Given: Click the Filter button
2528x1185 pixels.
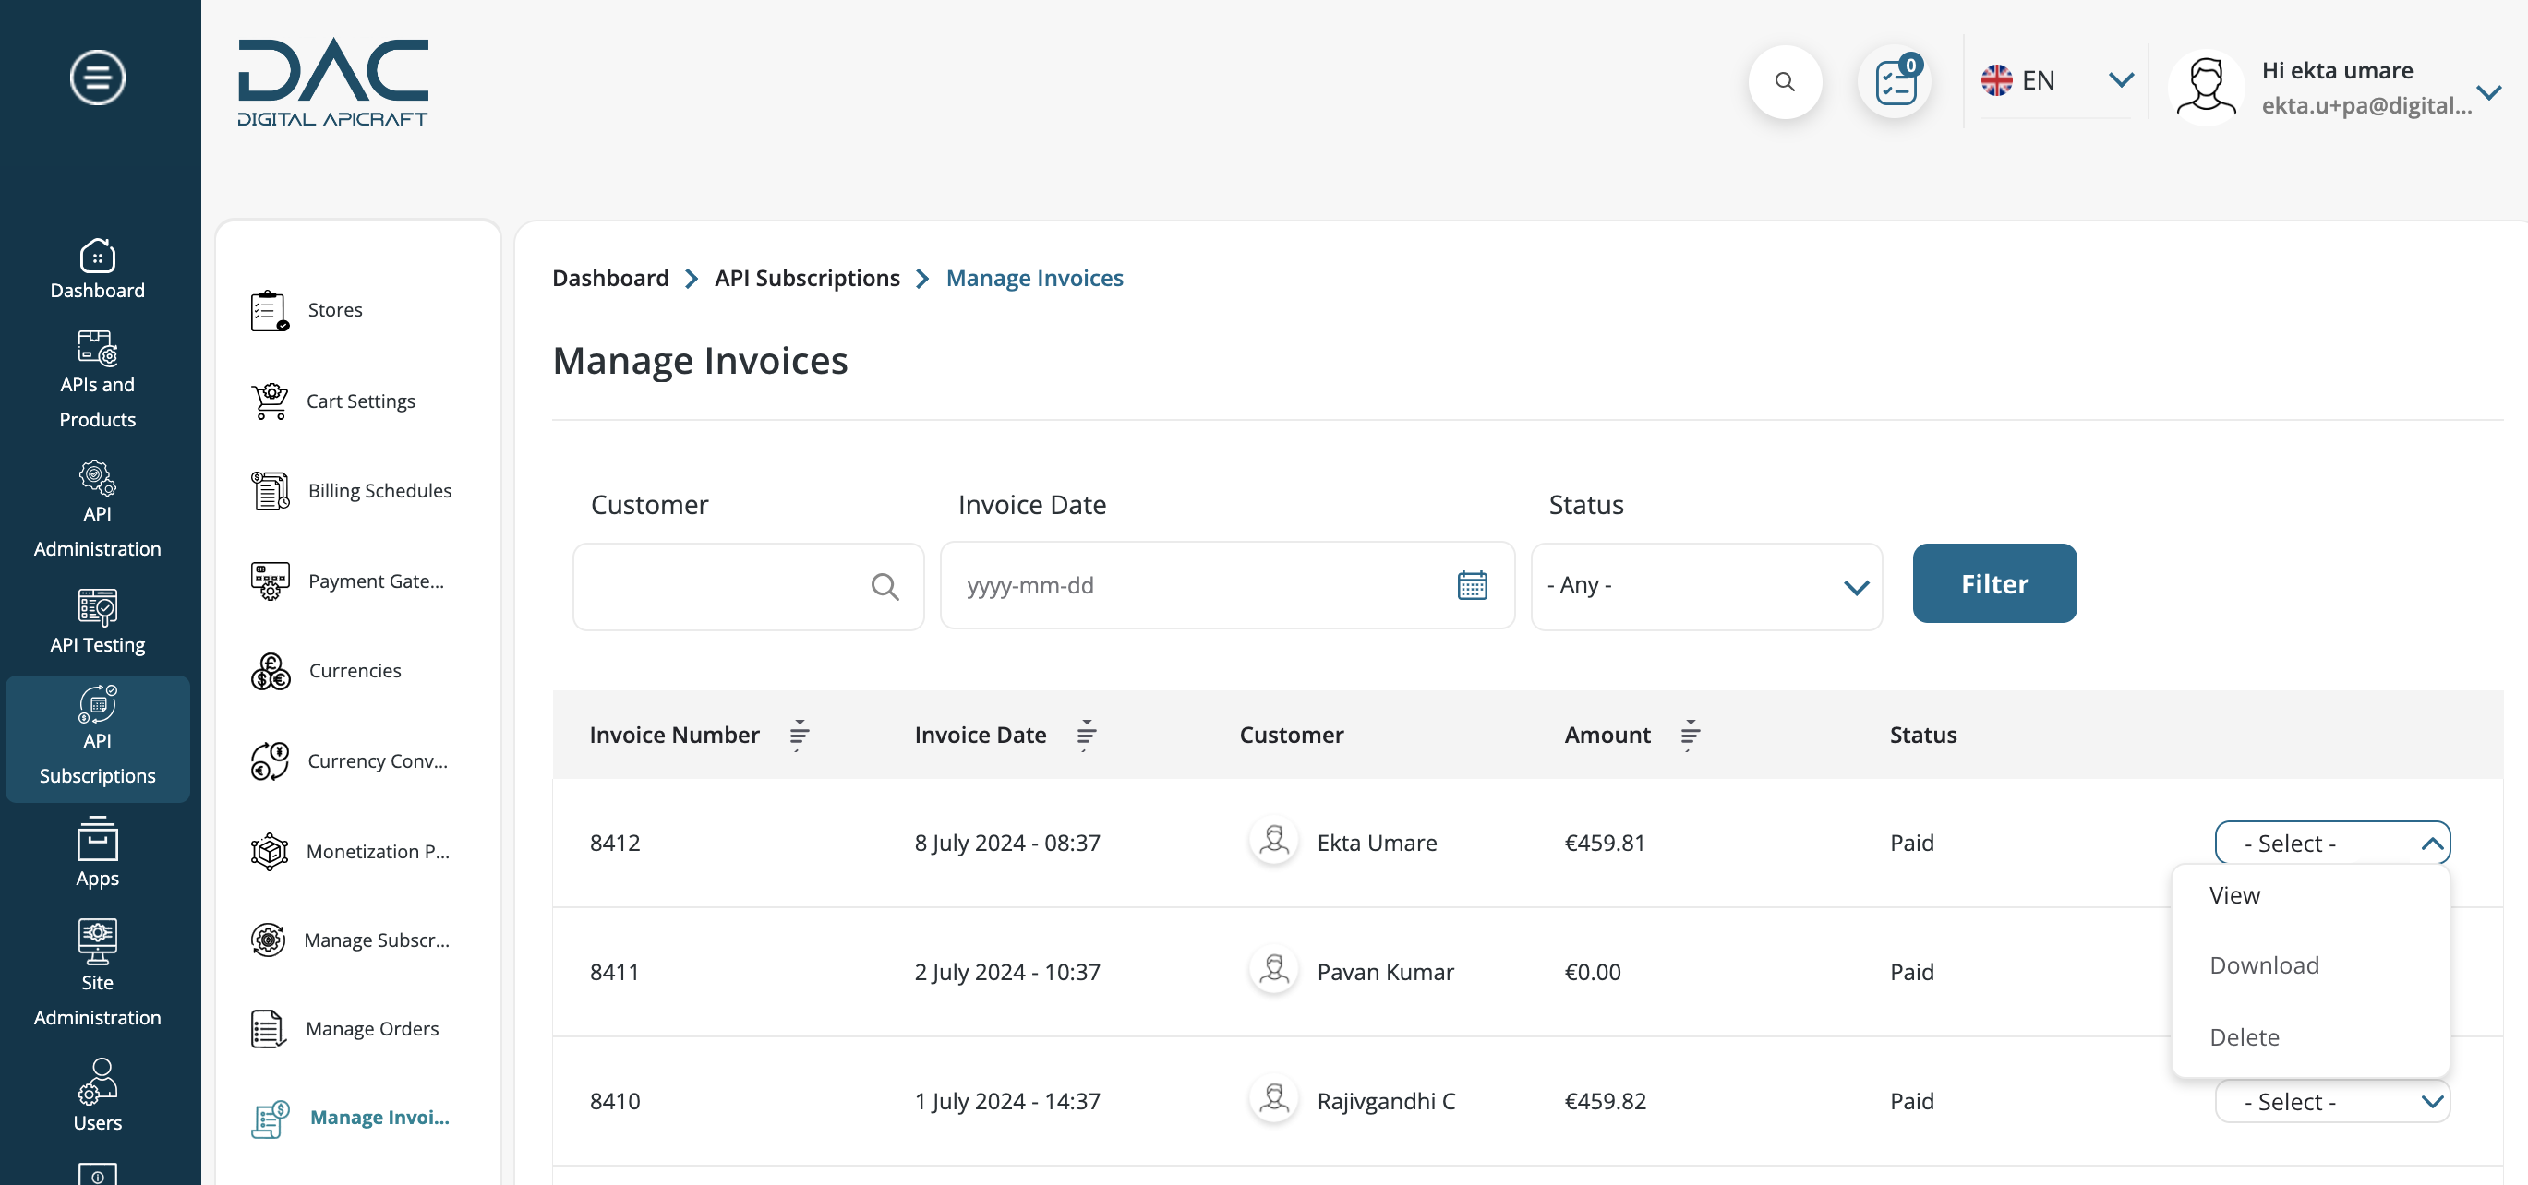Looking at the screenshot, I should click(1994, 583).
